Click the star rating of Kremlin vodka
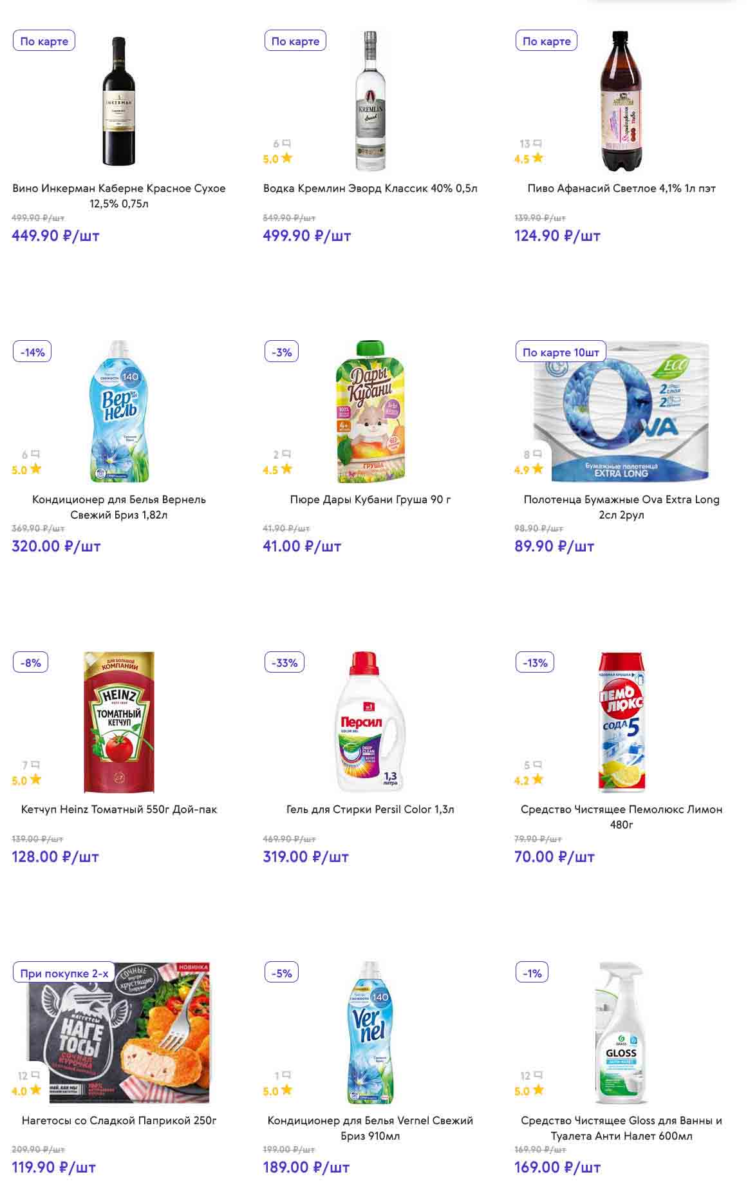 coord(277,158)
